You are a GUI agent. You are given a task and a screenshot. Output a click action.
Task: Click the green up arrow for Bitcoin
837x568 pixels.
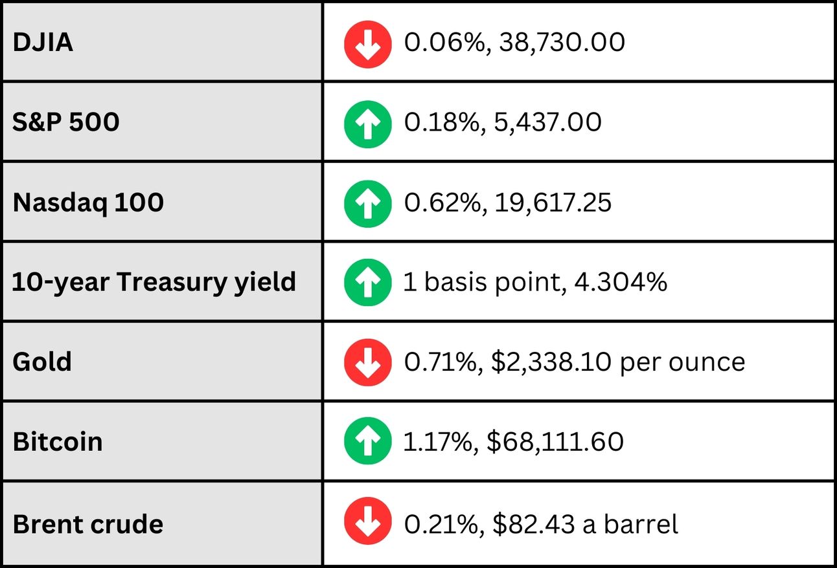pos(367,442)
